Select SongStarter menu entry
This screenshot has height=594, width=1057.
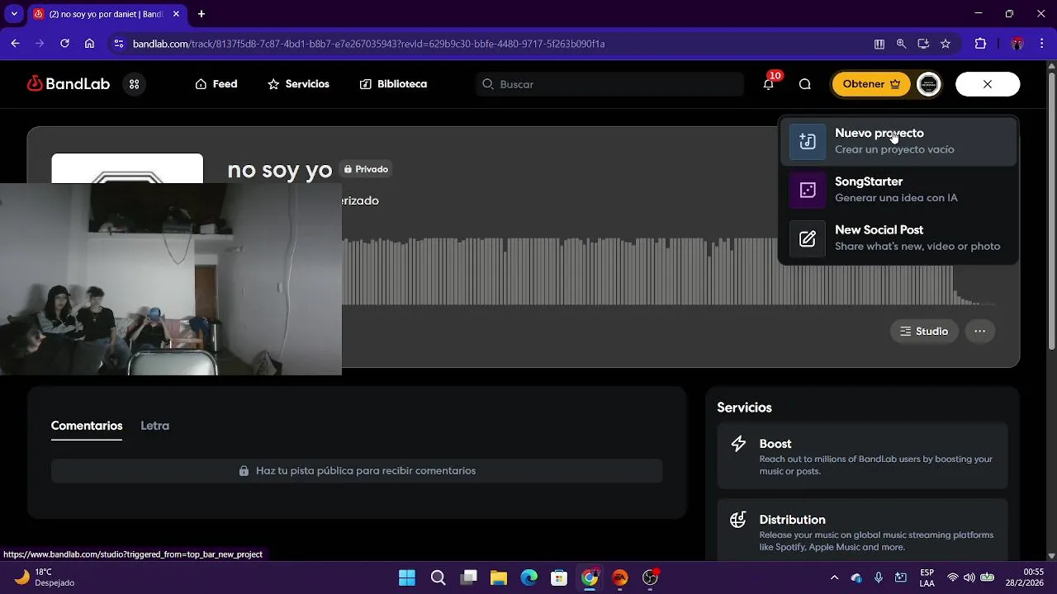coord(898,190)
